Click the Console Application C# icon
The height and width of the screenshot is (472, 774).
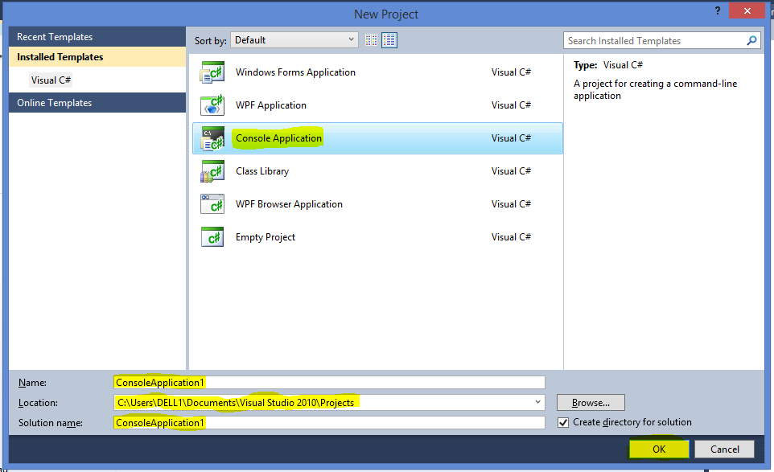212,137
